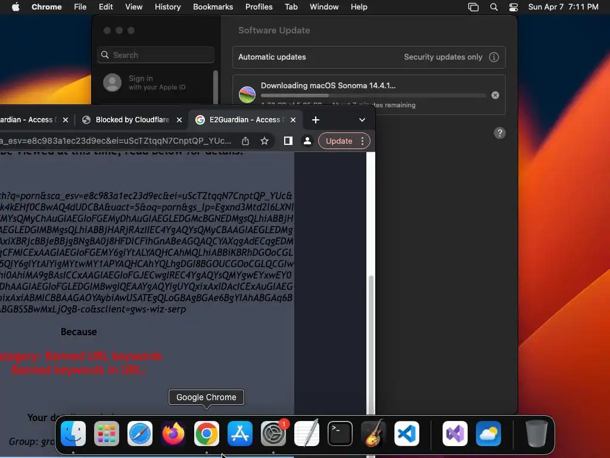Click the screen mirroring menu bar icon
Image resolution: width=610 pixels, height=458 pixels.
pyautogui.click(x=473, y=7)
